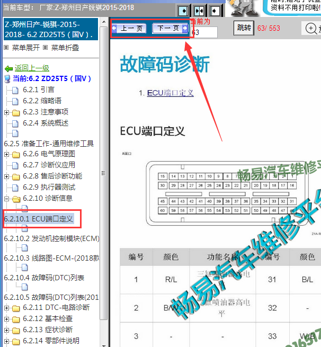Click table cell R/L in row 1
This screenshot has height=347, width=321.
[171, 280]
